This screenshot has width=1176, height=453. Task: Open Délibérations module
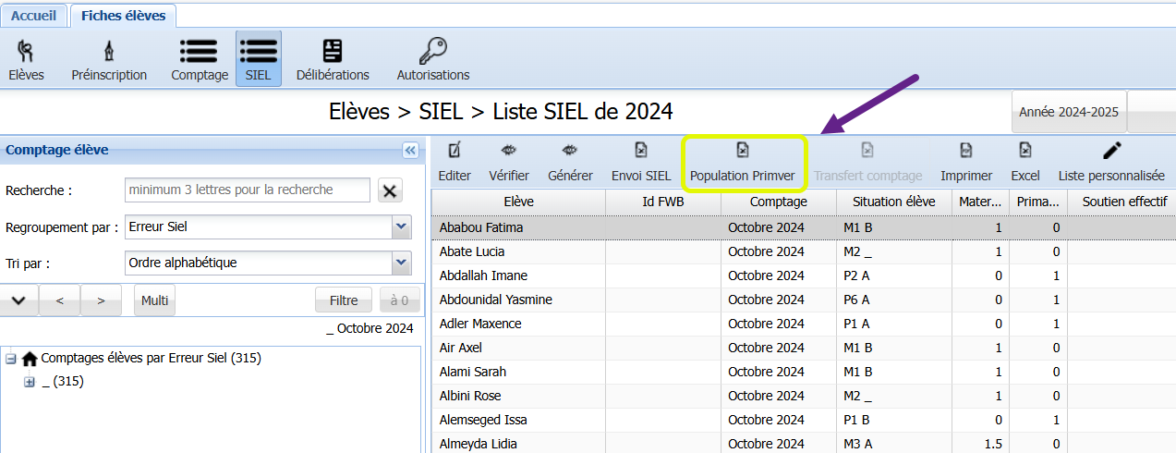pos(333,51)
